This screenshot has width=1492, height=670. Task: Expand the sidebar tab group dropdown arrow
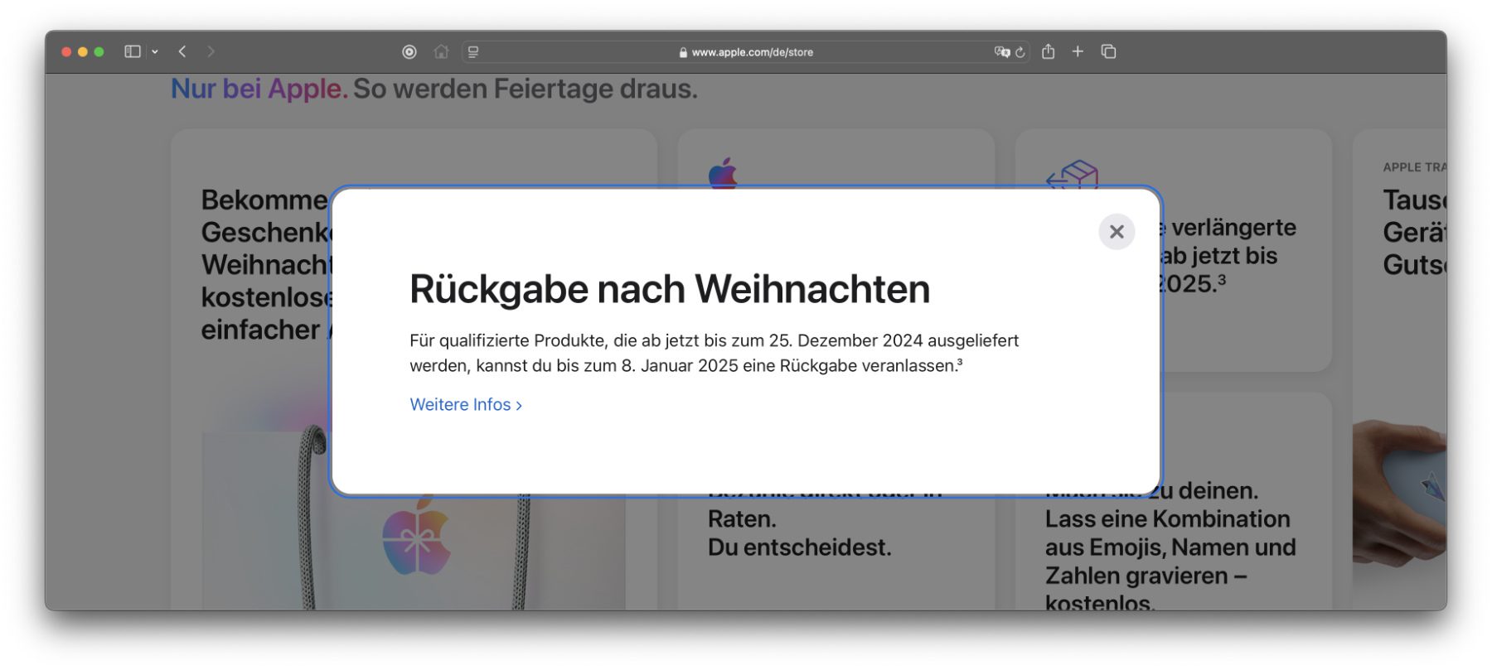pyautogui.click(x=155, y=51)
